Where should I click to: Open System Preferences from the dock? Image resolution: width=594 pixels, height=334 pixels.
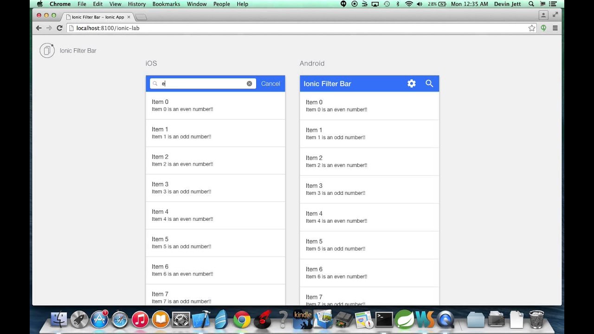(181, 319)
